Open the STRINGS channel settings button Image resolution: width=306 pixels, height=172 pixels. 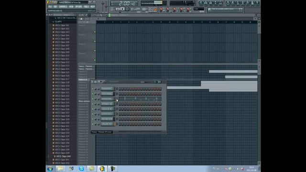coord(107,104)
